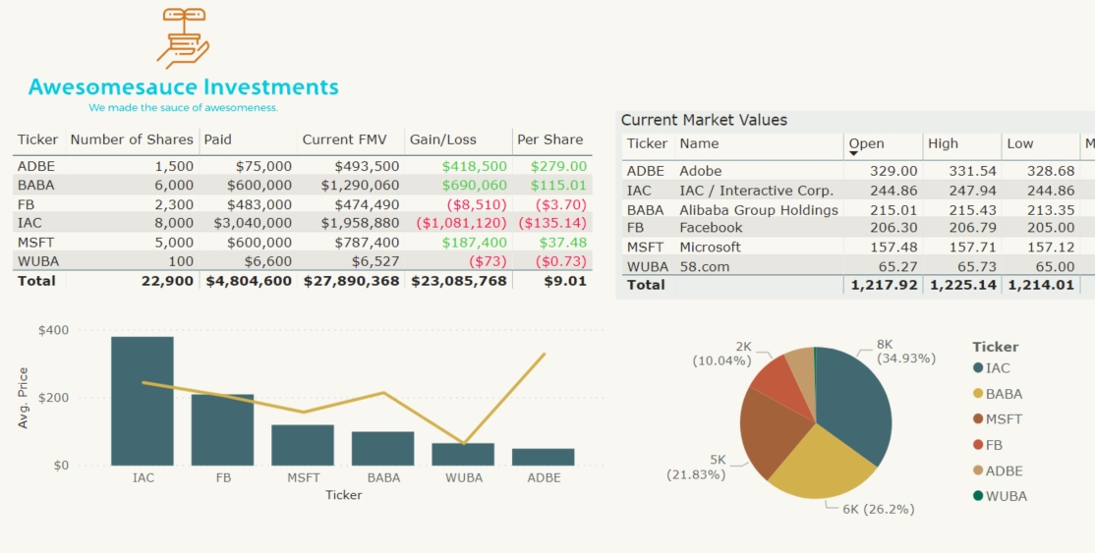The width and height of the screenshot is (1095, 553).
Task: Click the ($1,081,120) loss value
Action: 462,223
